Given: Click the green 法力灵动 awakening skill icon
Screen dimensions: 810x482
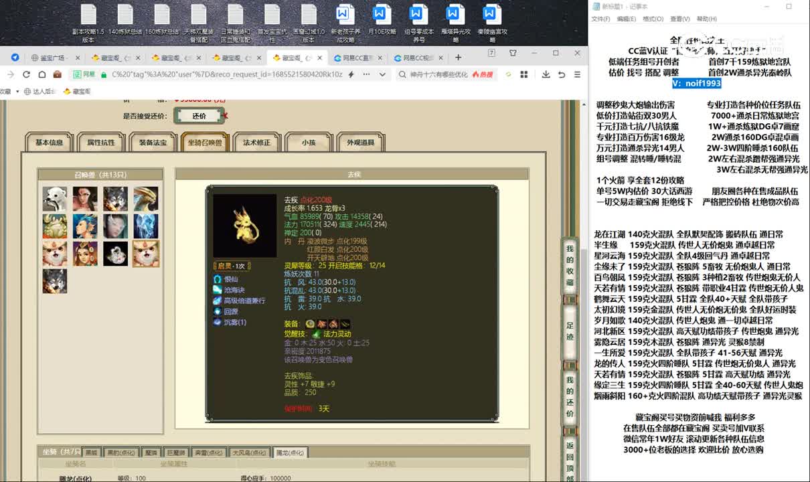Looking at the screenshot, I should (316, 333).
